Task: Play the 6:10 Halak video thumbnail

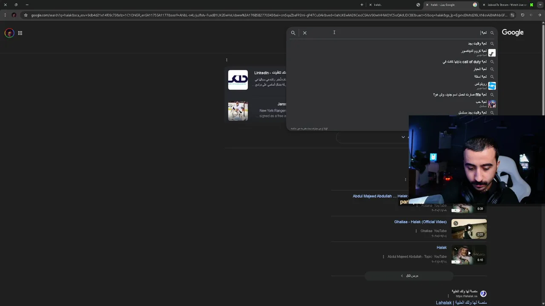Action: pos(469,254)
